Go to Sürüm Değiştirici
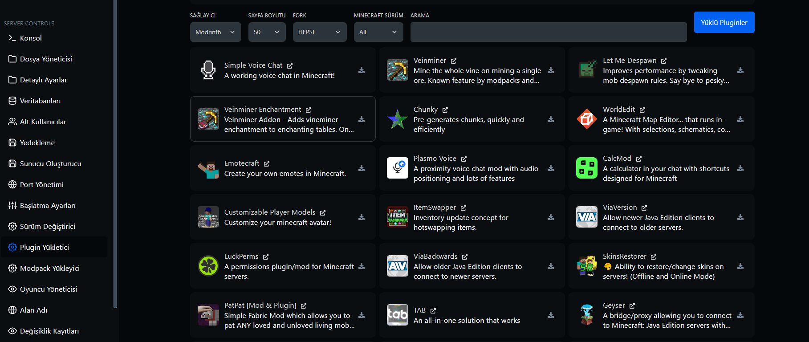 [x=54, y=227]
